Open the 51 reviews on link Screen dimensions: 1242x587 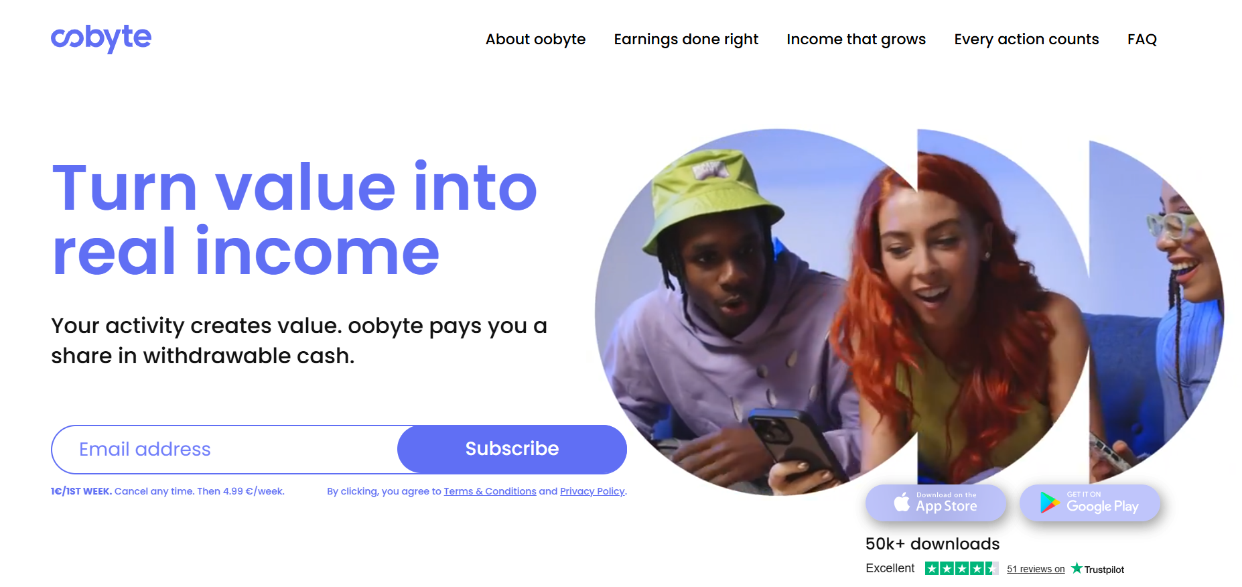1036,569
